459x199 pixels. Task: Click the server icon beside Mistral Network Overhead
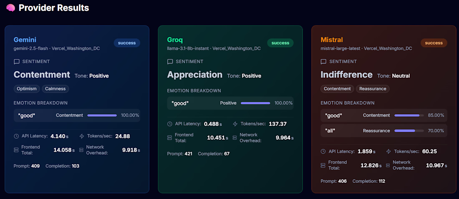click(388, 165)
